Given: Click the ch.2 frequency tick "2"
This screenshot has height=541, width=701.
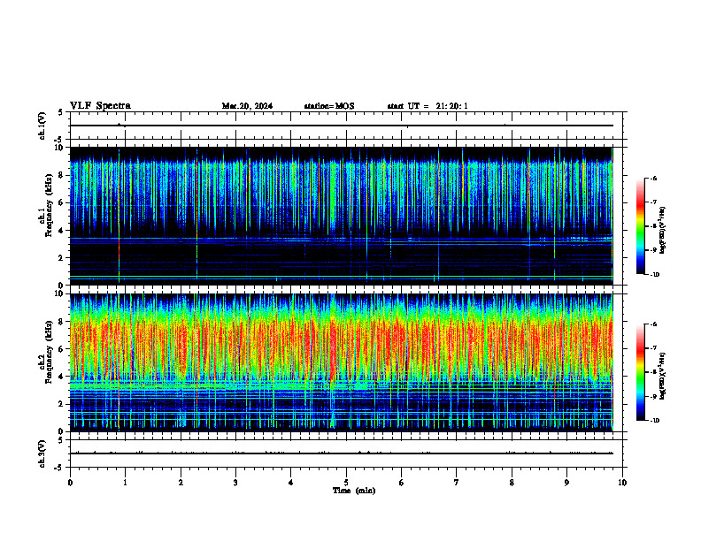Looking at the screenshot, I should tap(62, 404).
